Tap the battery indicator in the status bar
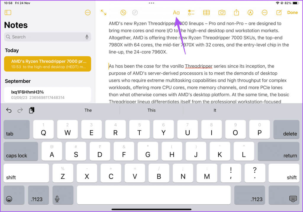Image resolution: width=303 pixels, height=212 pixels. 296,3
